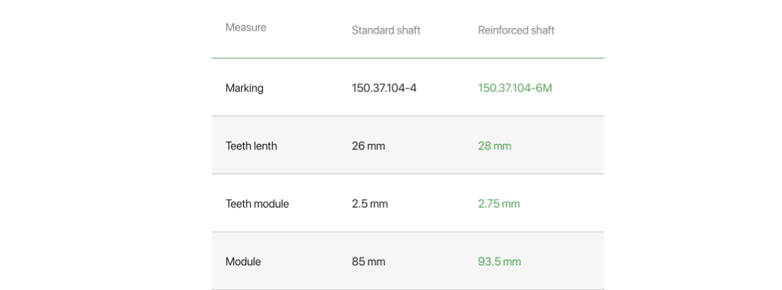
Task: Click the green header divider line
Action: [x=408, y=58]
